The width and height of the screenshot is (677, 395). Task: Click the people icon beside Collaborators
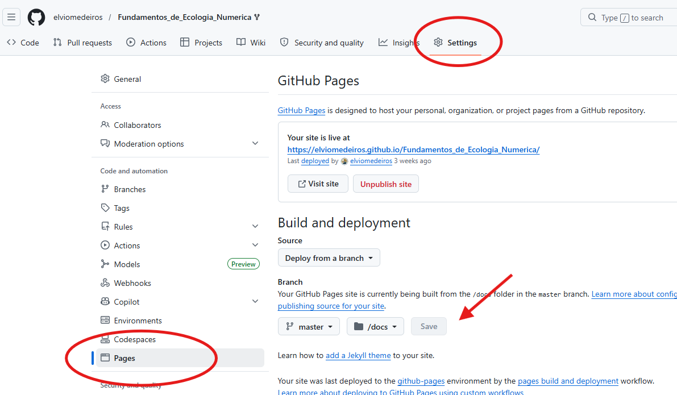tap(105, 125)
